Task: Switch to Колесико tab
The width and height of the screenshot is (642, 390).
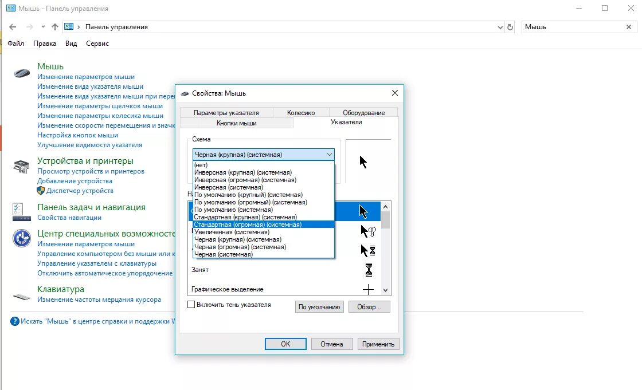Action: click(301, 113)
